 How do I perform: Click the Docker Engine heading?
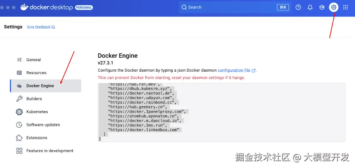[x=118, y=56]
